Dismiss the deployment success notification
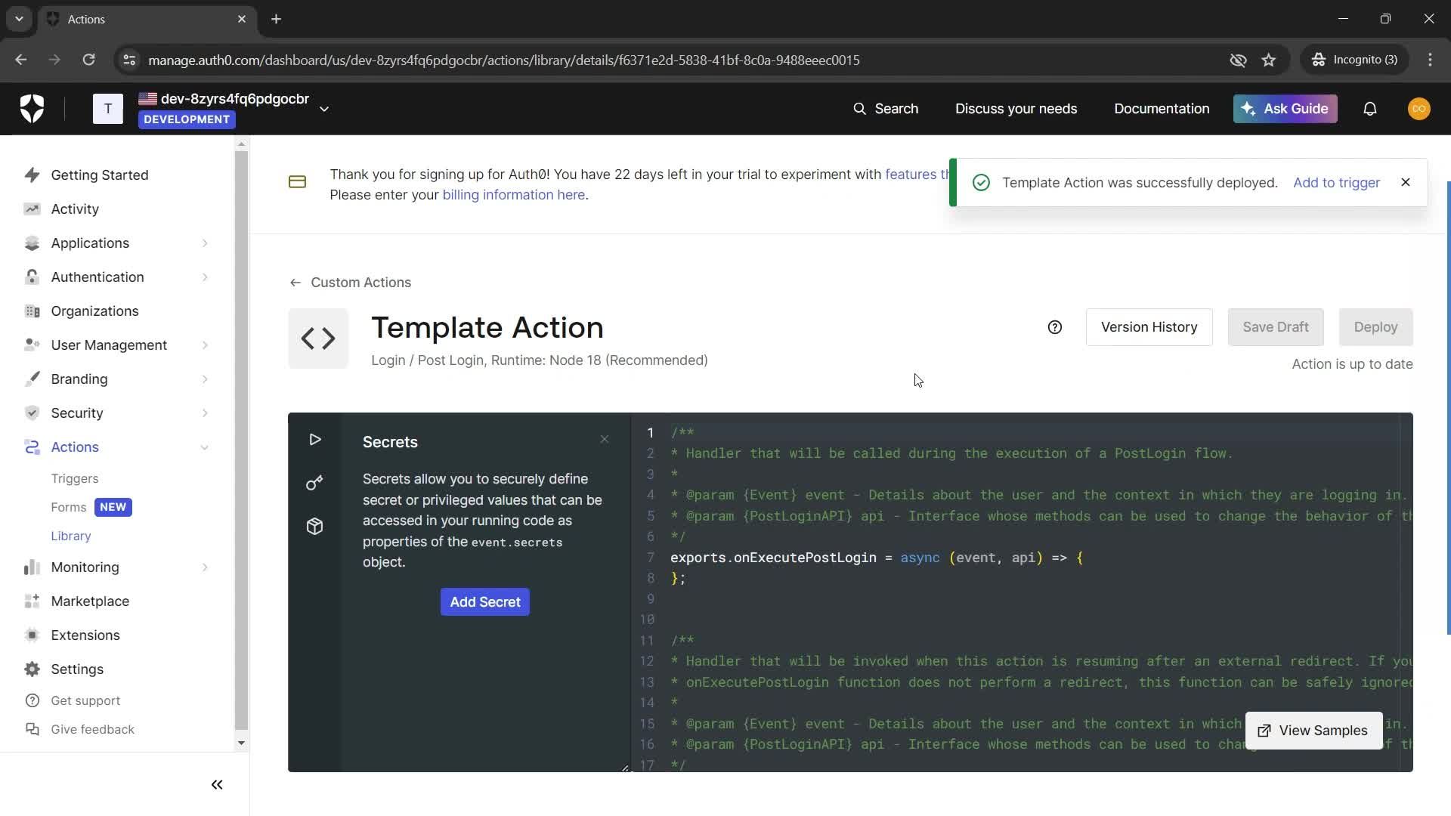Image resolution: width=1451 pixels, height=816 pixels. [x=1406, y=182]
